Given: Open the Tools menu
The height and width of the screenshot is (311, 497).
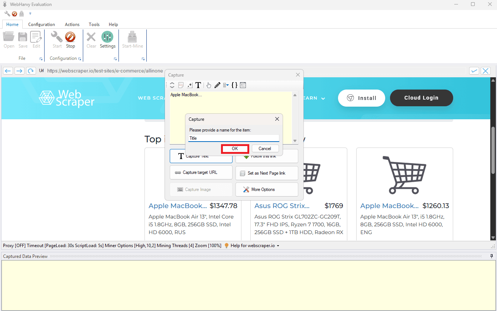Looking at the screenshot, I should point(94,24).
